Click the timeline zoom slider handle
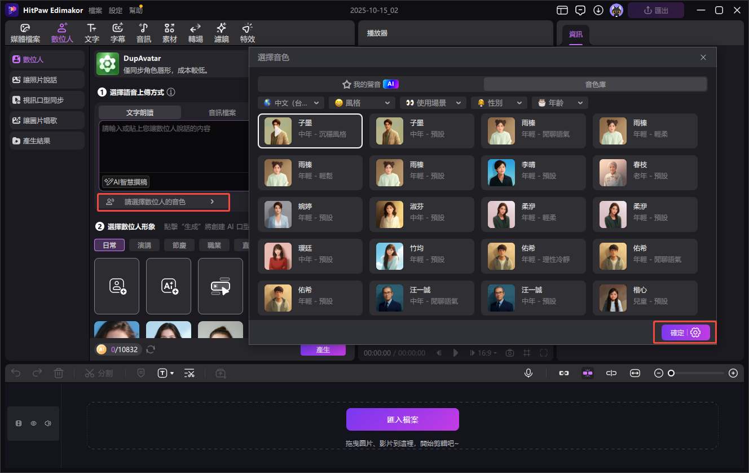Image resolution: width=749 pixels, height=473 pixels. tap(671, 373)
